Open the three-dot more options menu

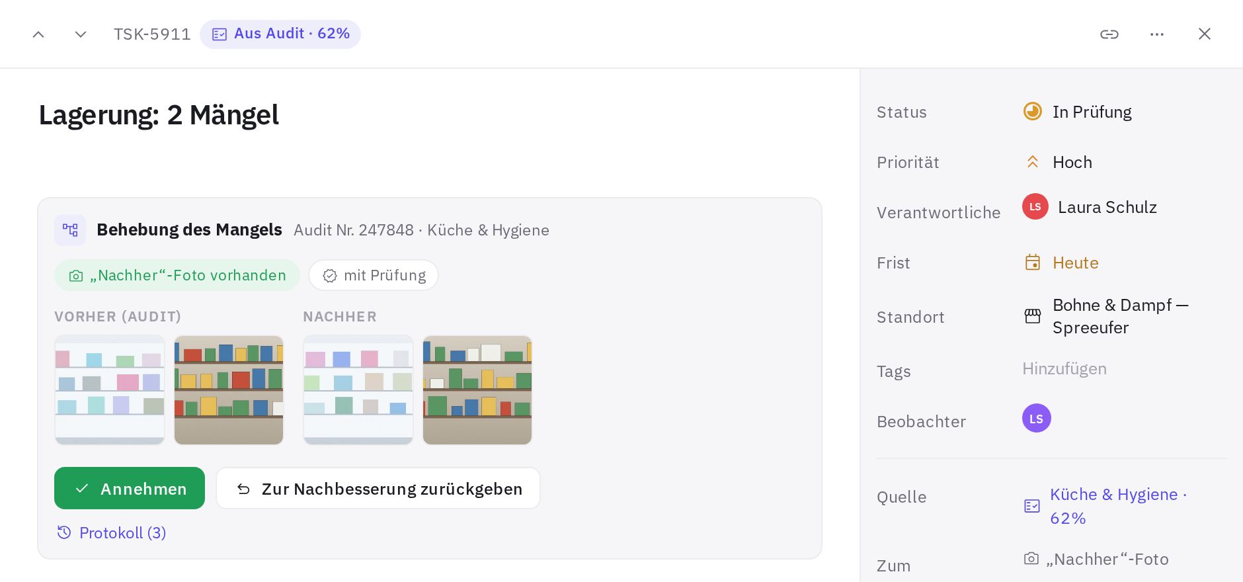click(1157, 34)
